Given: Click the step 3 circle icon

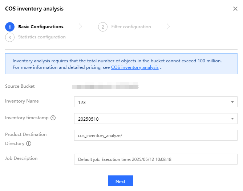Looking at the screenshot, I should [x=9, y=37].
